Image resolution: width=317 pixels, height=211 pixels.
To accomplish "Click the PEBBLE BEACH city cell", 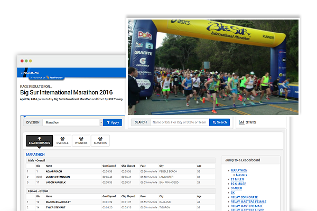I will (x=168, y=171).
